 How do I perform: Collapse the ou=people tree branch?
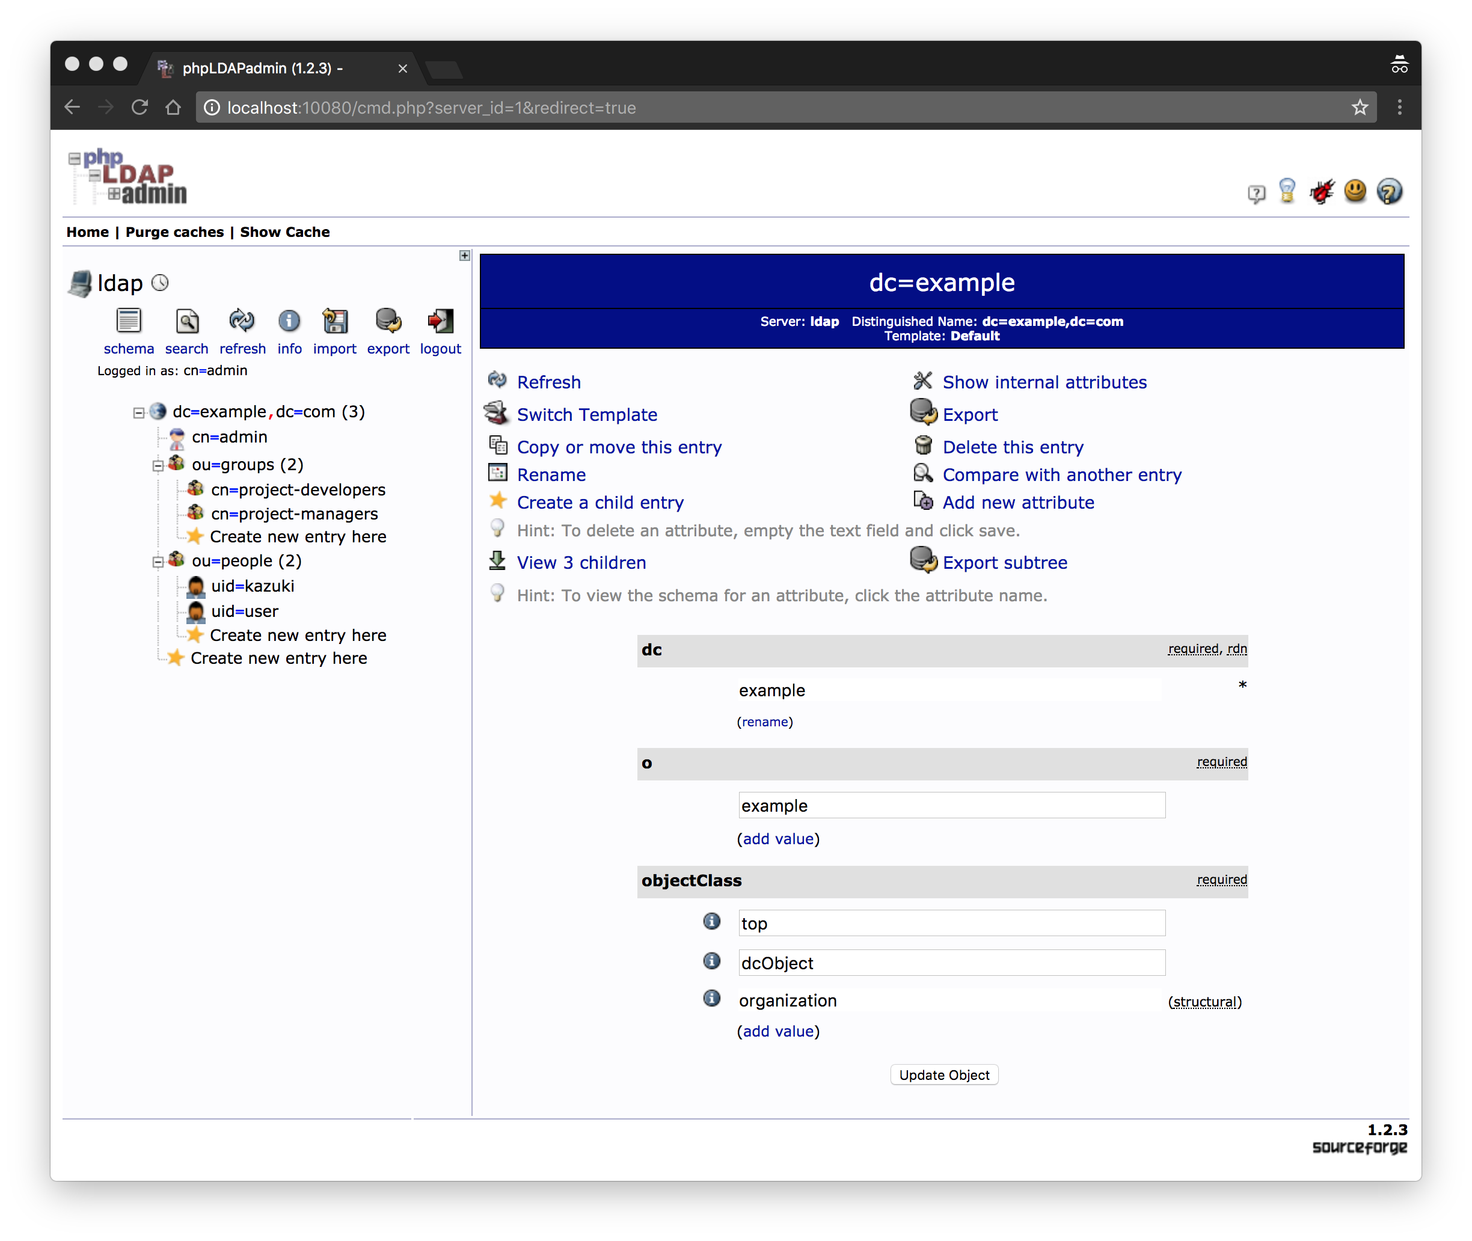(x=158, y=562)
